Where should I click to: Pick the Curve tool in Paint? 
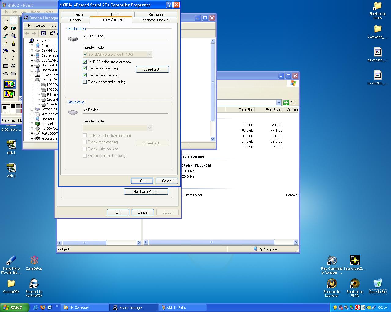coord(13,58)
